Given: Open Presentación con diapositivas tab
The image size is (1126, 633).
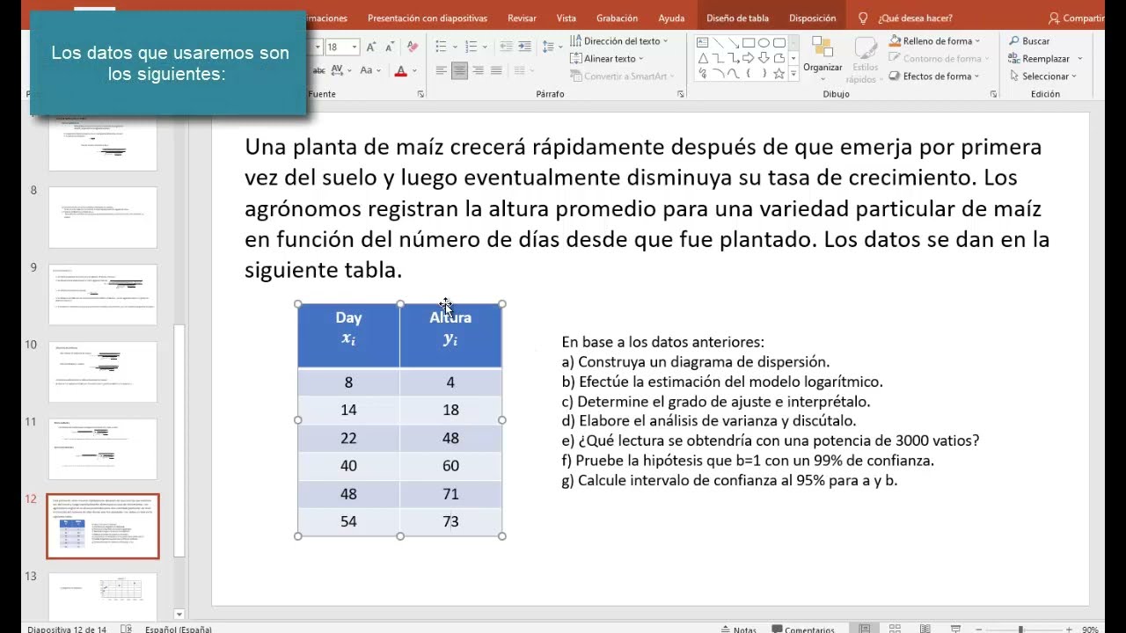Looking at the screenshot, I should (x=428, y=18).
